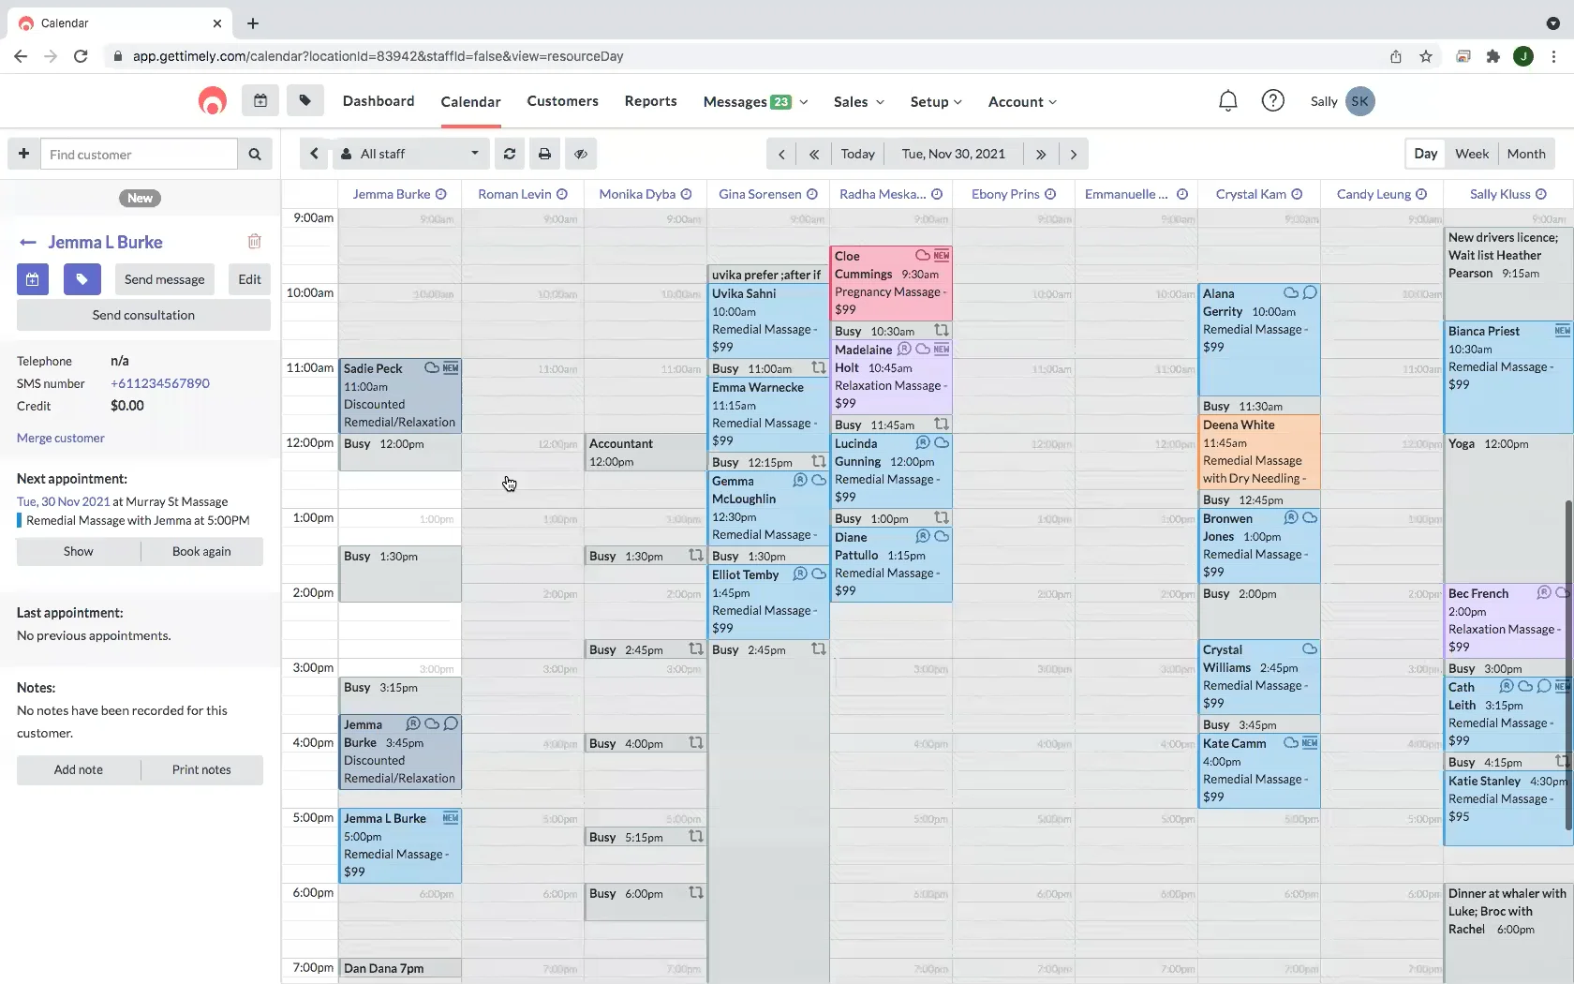This screenshot has width=1574, height=984.
Task: Toggle the hidden eye visibility icon
Action: pyautogui.click(x=581, y=154)
